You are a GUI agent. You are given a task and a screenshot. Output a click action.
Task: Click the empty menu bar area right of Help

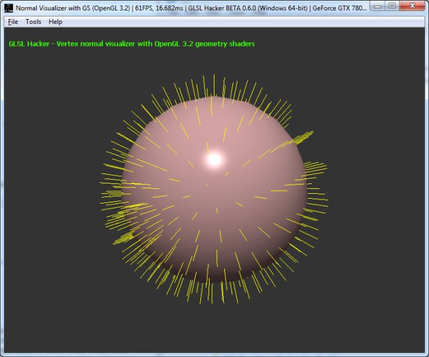pos(245,21)
